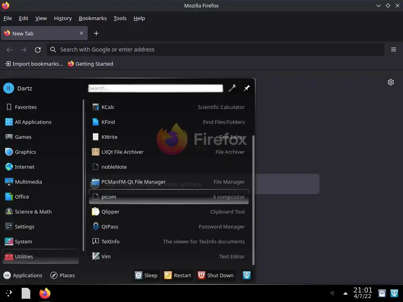This screenshot has height=302, width=403.
Task: Open LXQt File Archiver
Action: tap(168, 152)
